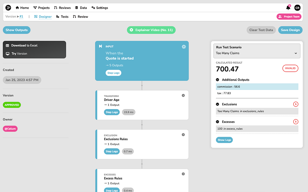308x192 pixels.
Task: Click the red Excesses count badge
Action: tap(295, 122)
